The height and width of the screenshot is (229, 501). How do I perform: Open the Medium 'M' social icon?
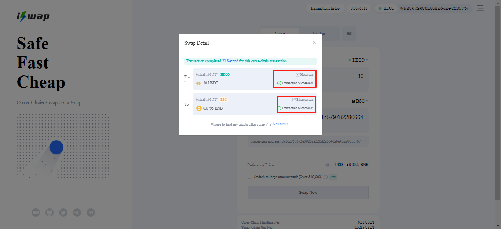[x=91, y=212]
